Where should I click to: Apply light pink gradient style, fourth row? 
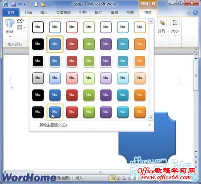72,78
